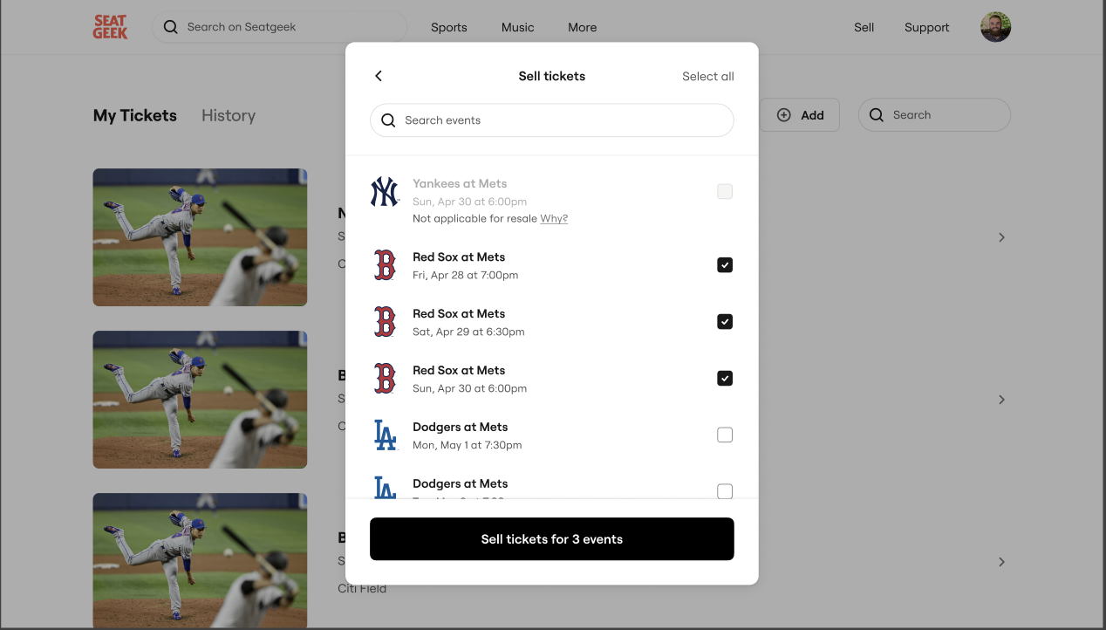Screen dimensions: 1106x630
Task: Open the Support link
Action: pos(926,27)
